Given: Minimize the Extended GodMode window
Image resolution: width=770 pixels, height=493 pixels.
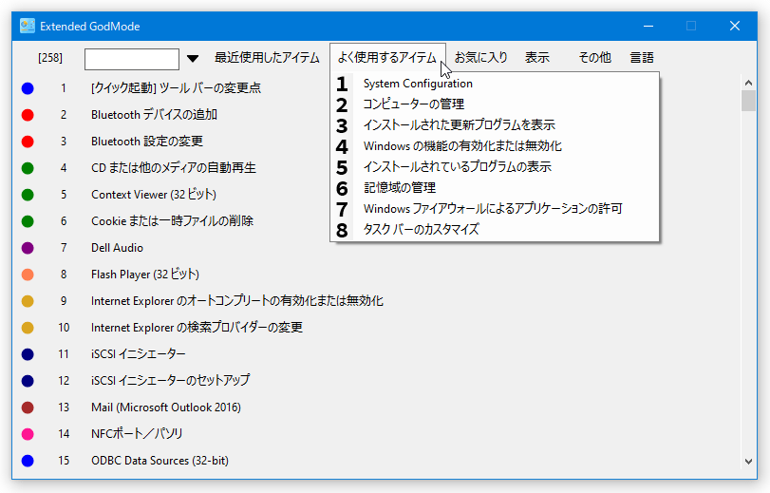Looking at the screenshot, I should 648,26.
